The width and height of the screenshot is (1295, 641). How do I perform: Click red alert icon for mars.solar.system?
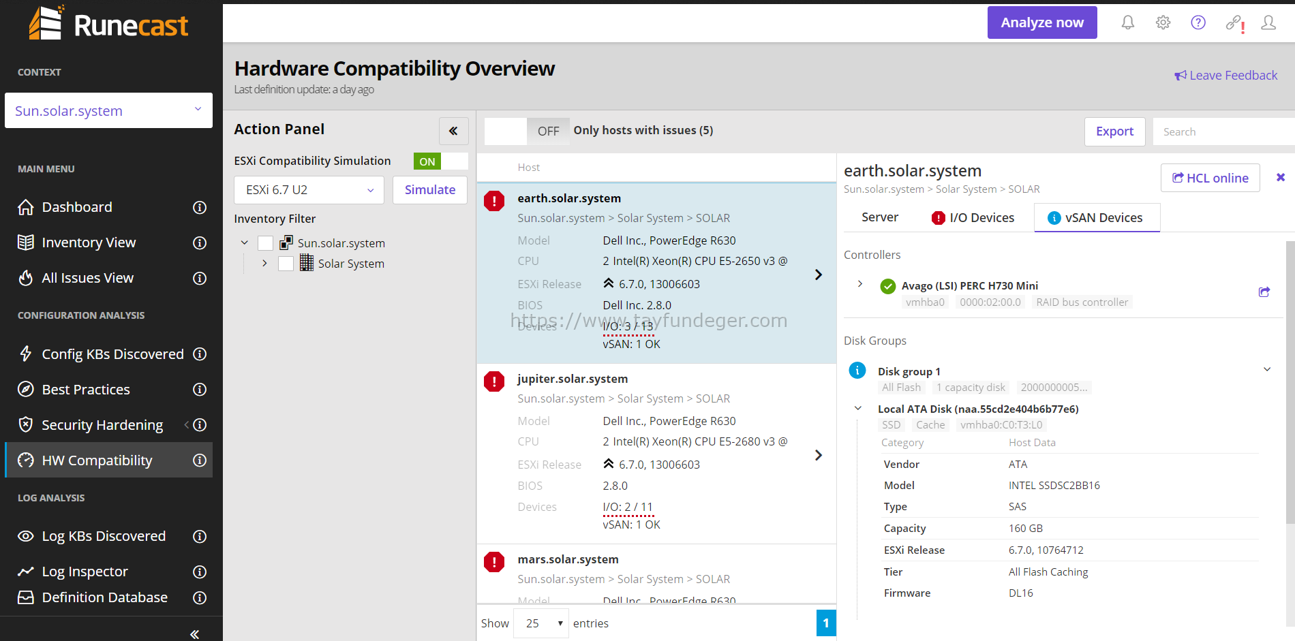point(494,562)
